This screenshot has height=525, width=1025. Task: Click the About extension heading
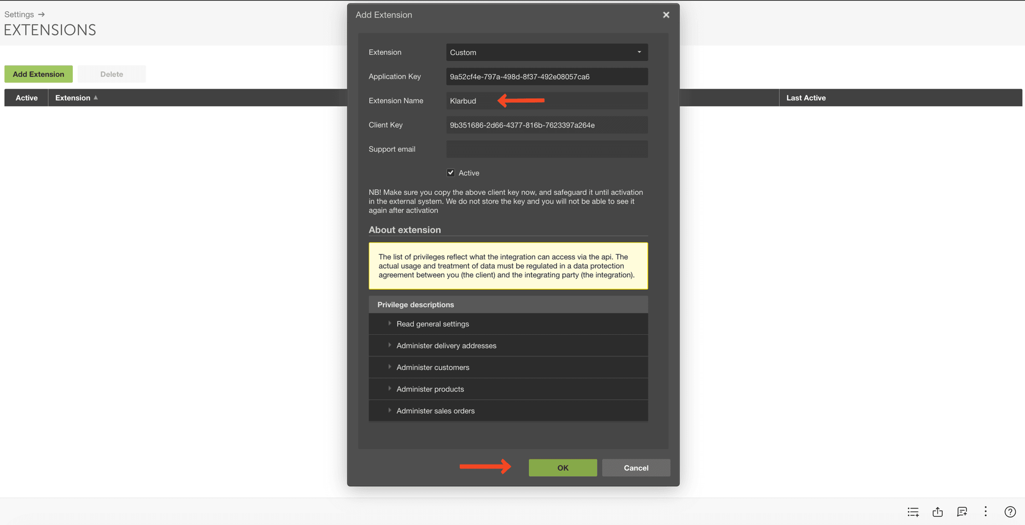404,230
